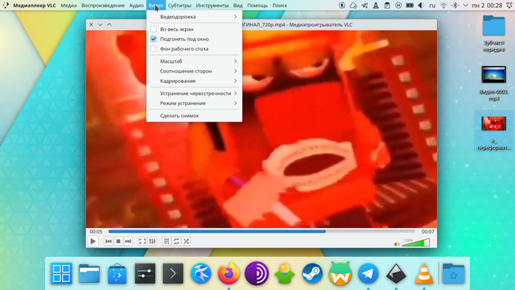Expand the 'Кадрирование' submenu

pyautogui.click(x=194, y=81)
